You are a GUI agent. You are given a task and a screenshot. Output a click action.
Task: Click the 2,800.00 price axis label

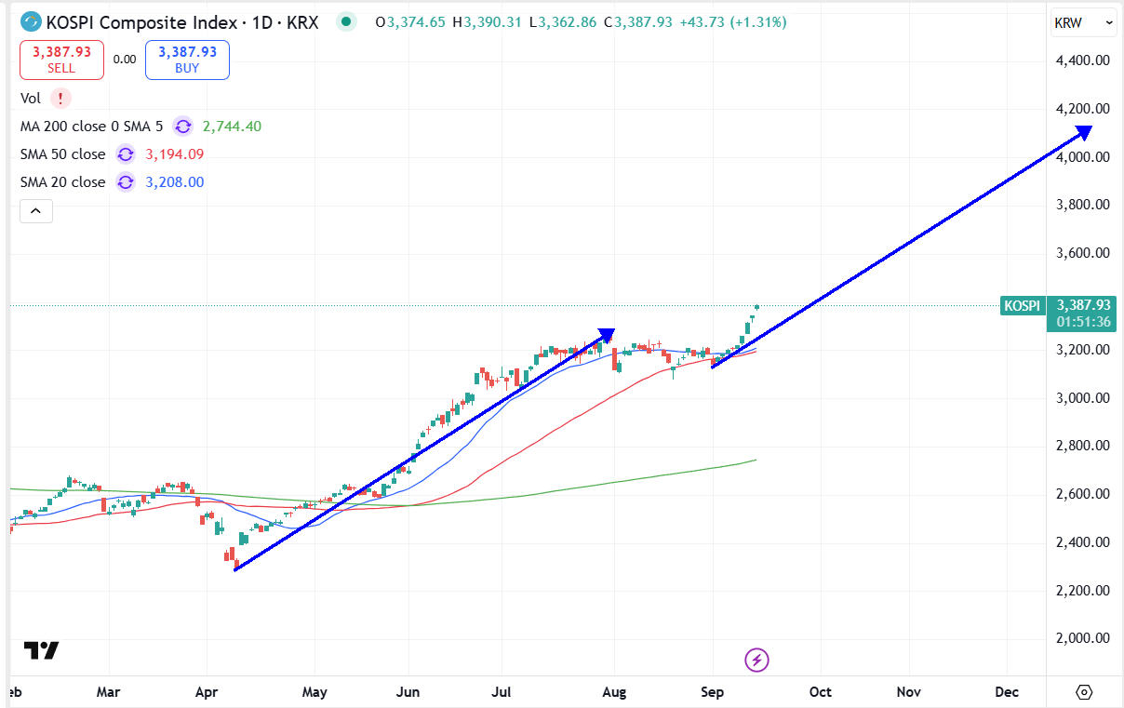[x=1083, y=446]
